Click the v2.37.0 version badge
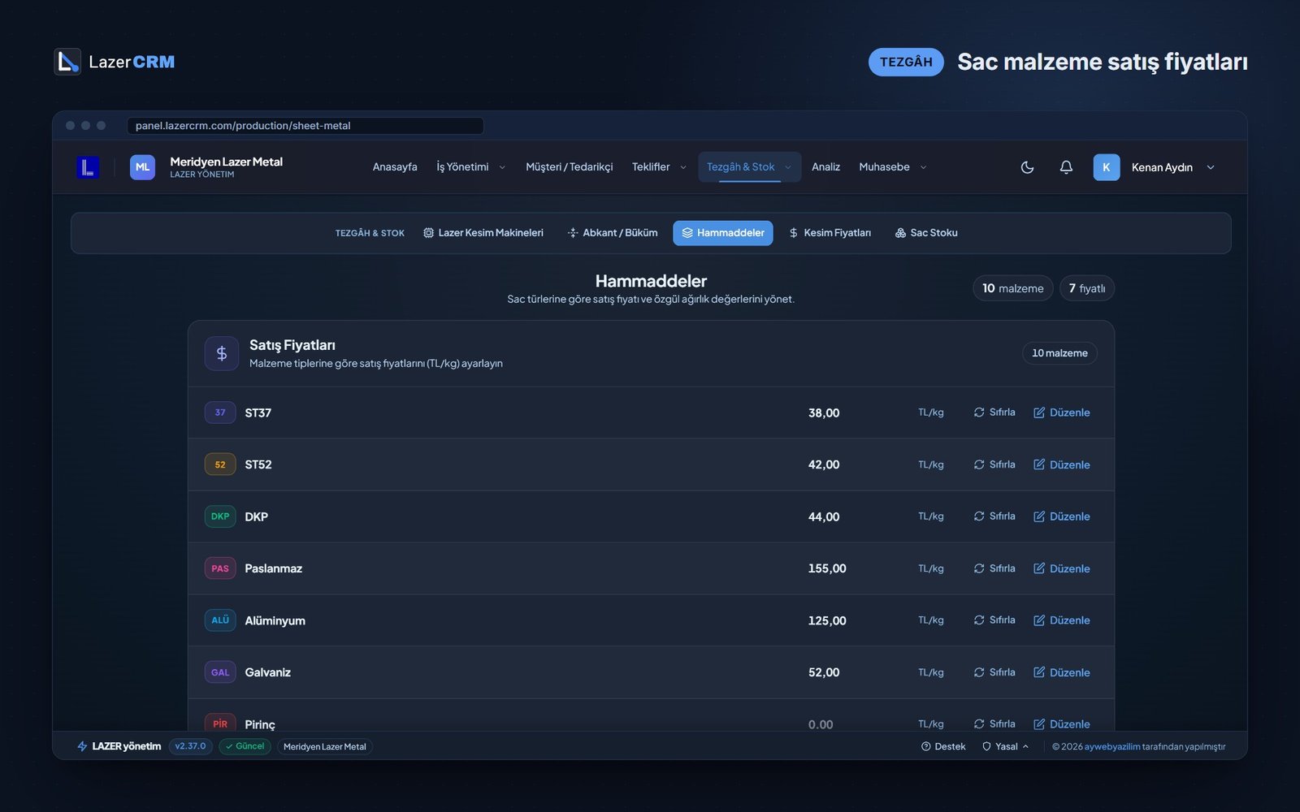 (x=190, y=746)
